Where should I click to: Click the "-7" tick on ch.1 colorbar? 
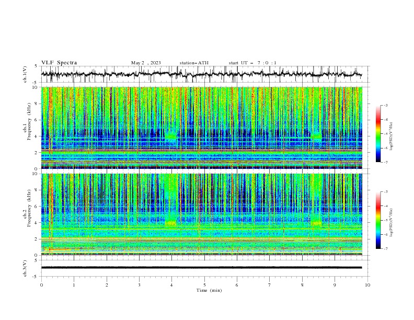coord(386,162)
